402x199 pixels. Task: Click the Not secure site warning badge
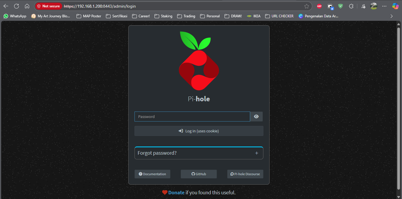coord(49,6)
